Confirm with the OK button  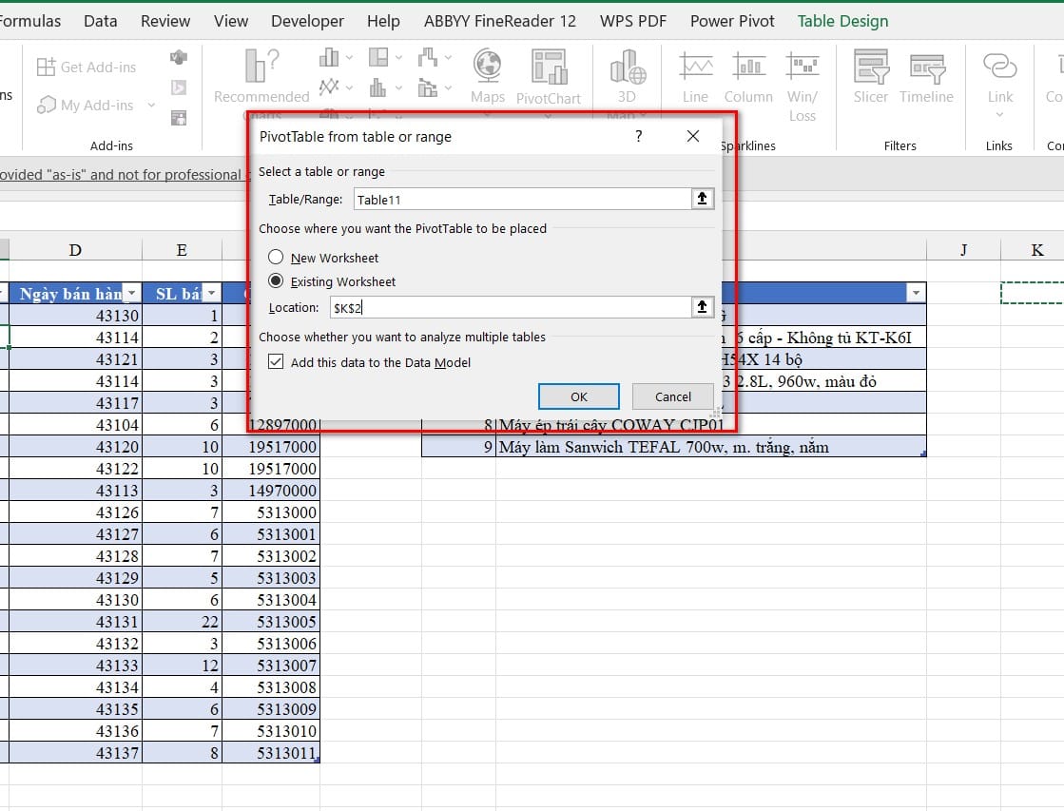pyautogui.click(x=579, y=396)
